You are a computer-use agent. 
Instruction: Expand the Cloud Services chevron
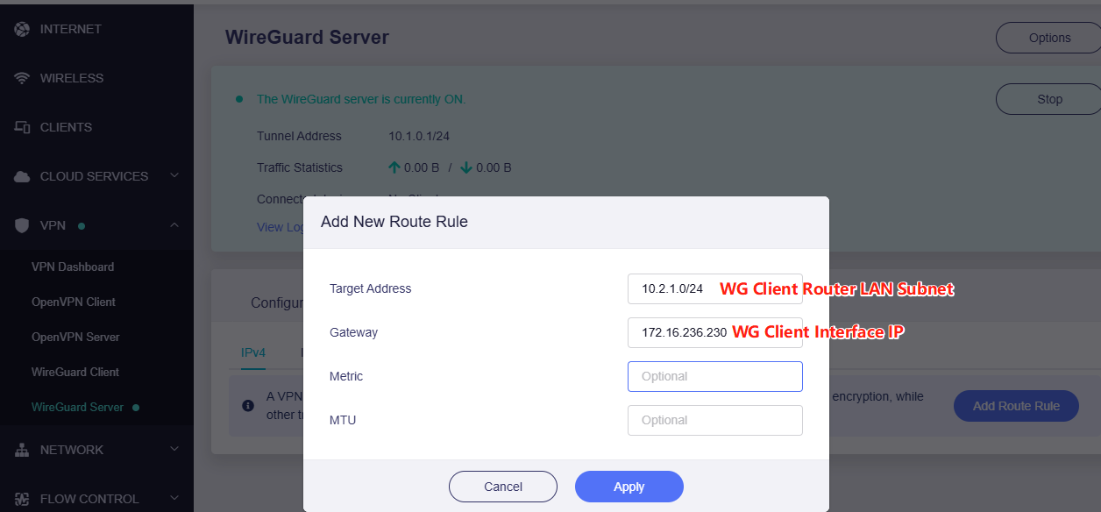(174, 176)
